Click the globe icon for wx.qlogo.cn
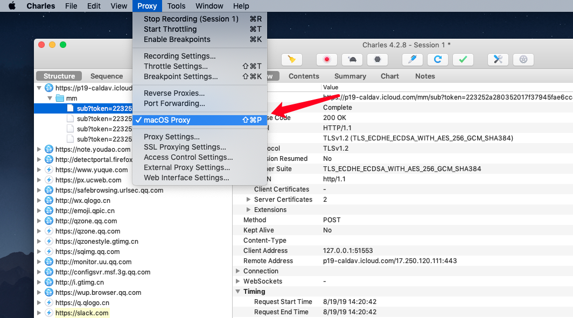The width and height of the screenshot is (573, 318). coord(49,201)
